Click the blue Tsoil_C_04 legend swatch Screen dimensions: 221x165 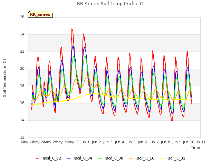68,159
